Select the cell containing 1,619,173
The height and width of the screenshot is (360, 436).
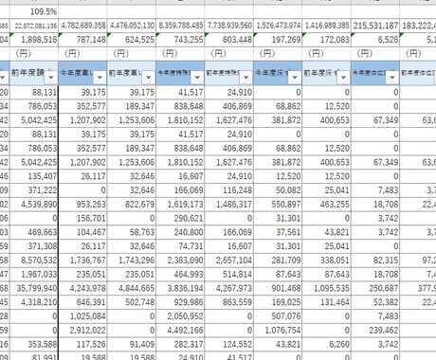point(180,205)
